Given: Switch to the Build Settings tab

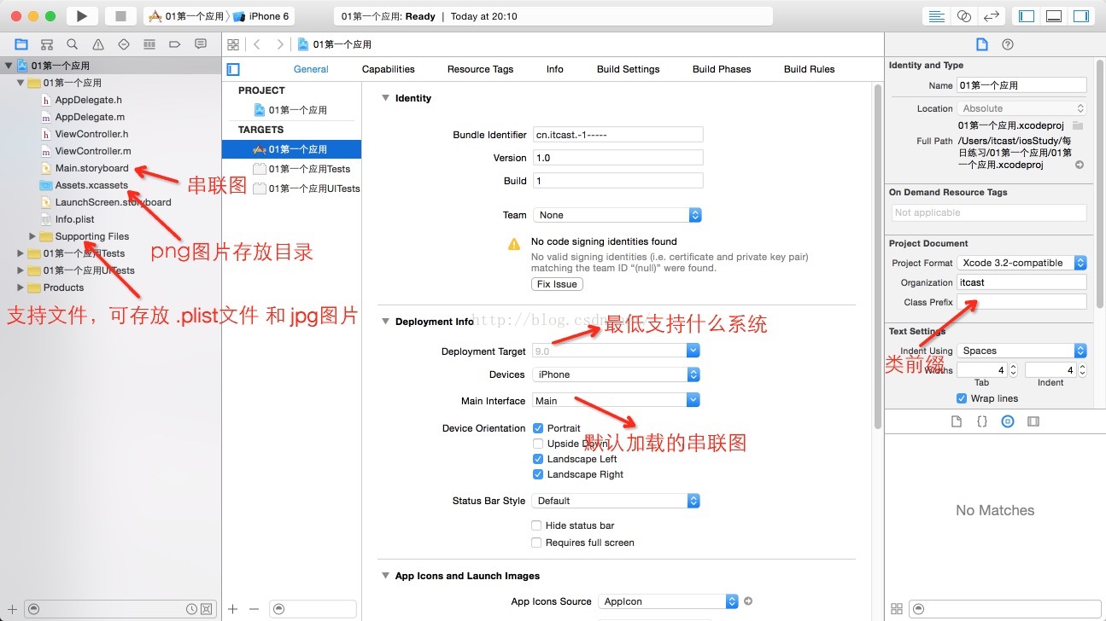Looking at the screenshot, I should pos(629,69).
